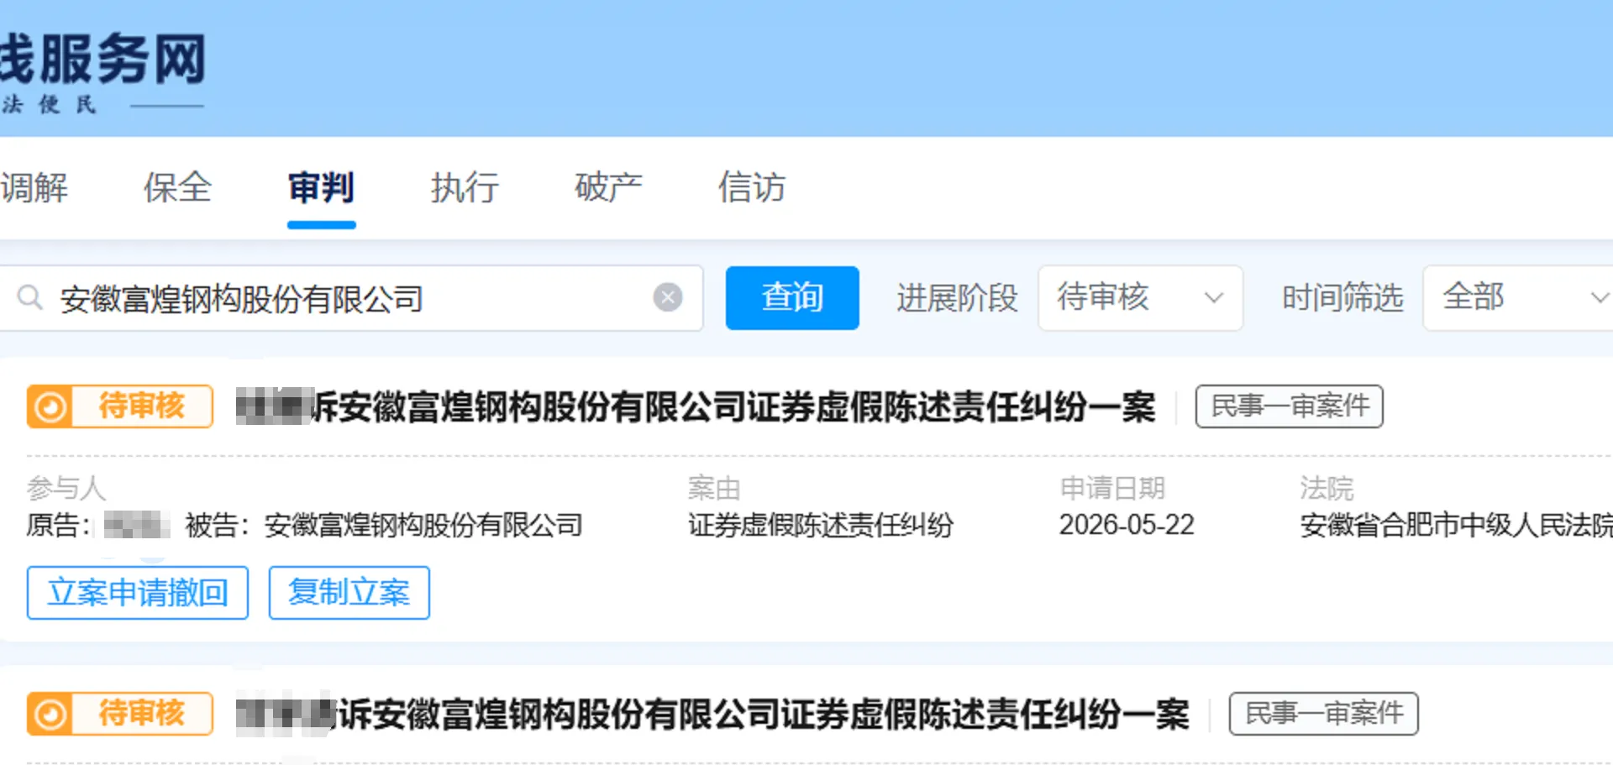This screenshot has height=765, width=1613.
Task: Click the 参与人 column label
Action: click(66, 488)
